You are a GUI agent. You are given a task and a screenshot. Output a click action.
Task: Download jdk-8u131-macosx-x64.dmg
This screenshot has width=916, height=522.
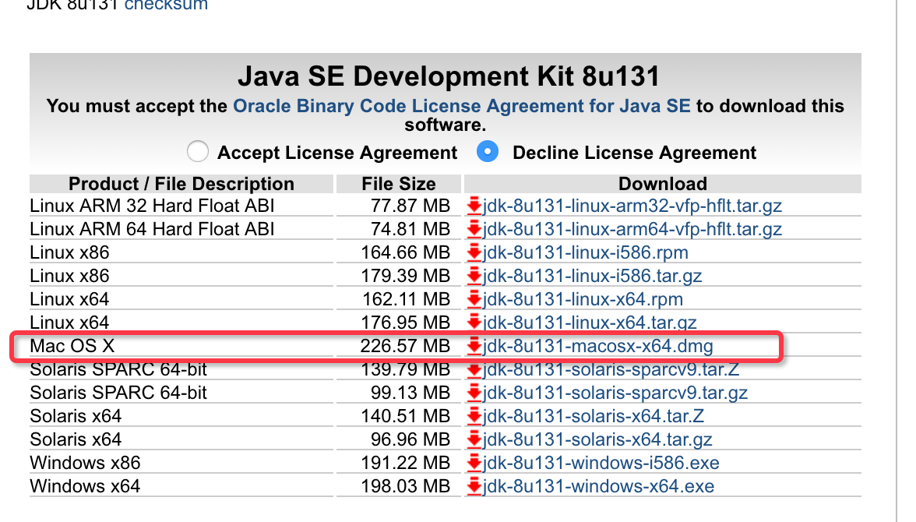pyautogui.click(x=597, y=346)
